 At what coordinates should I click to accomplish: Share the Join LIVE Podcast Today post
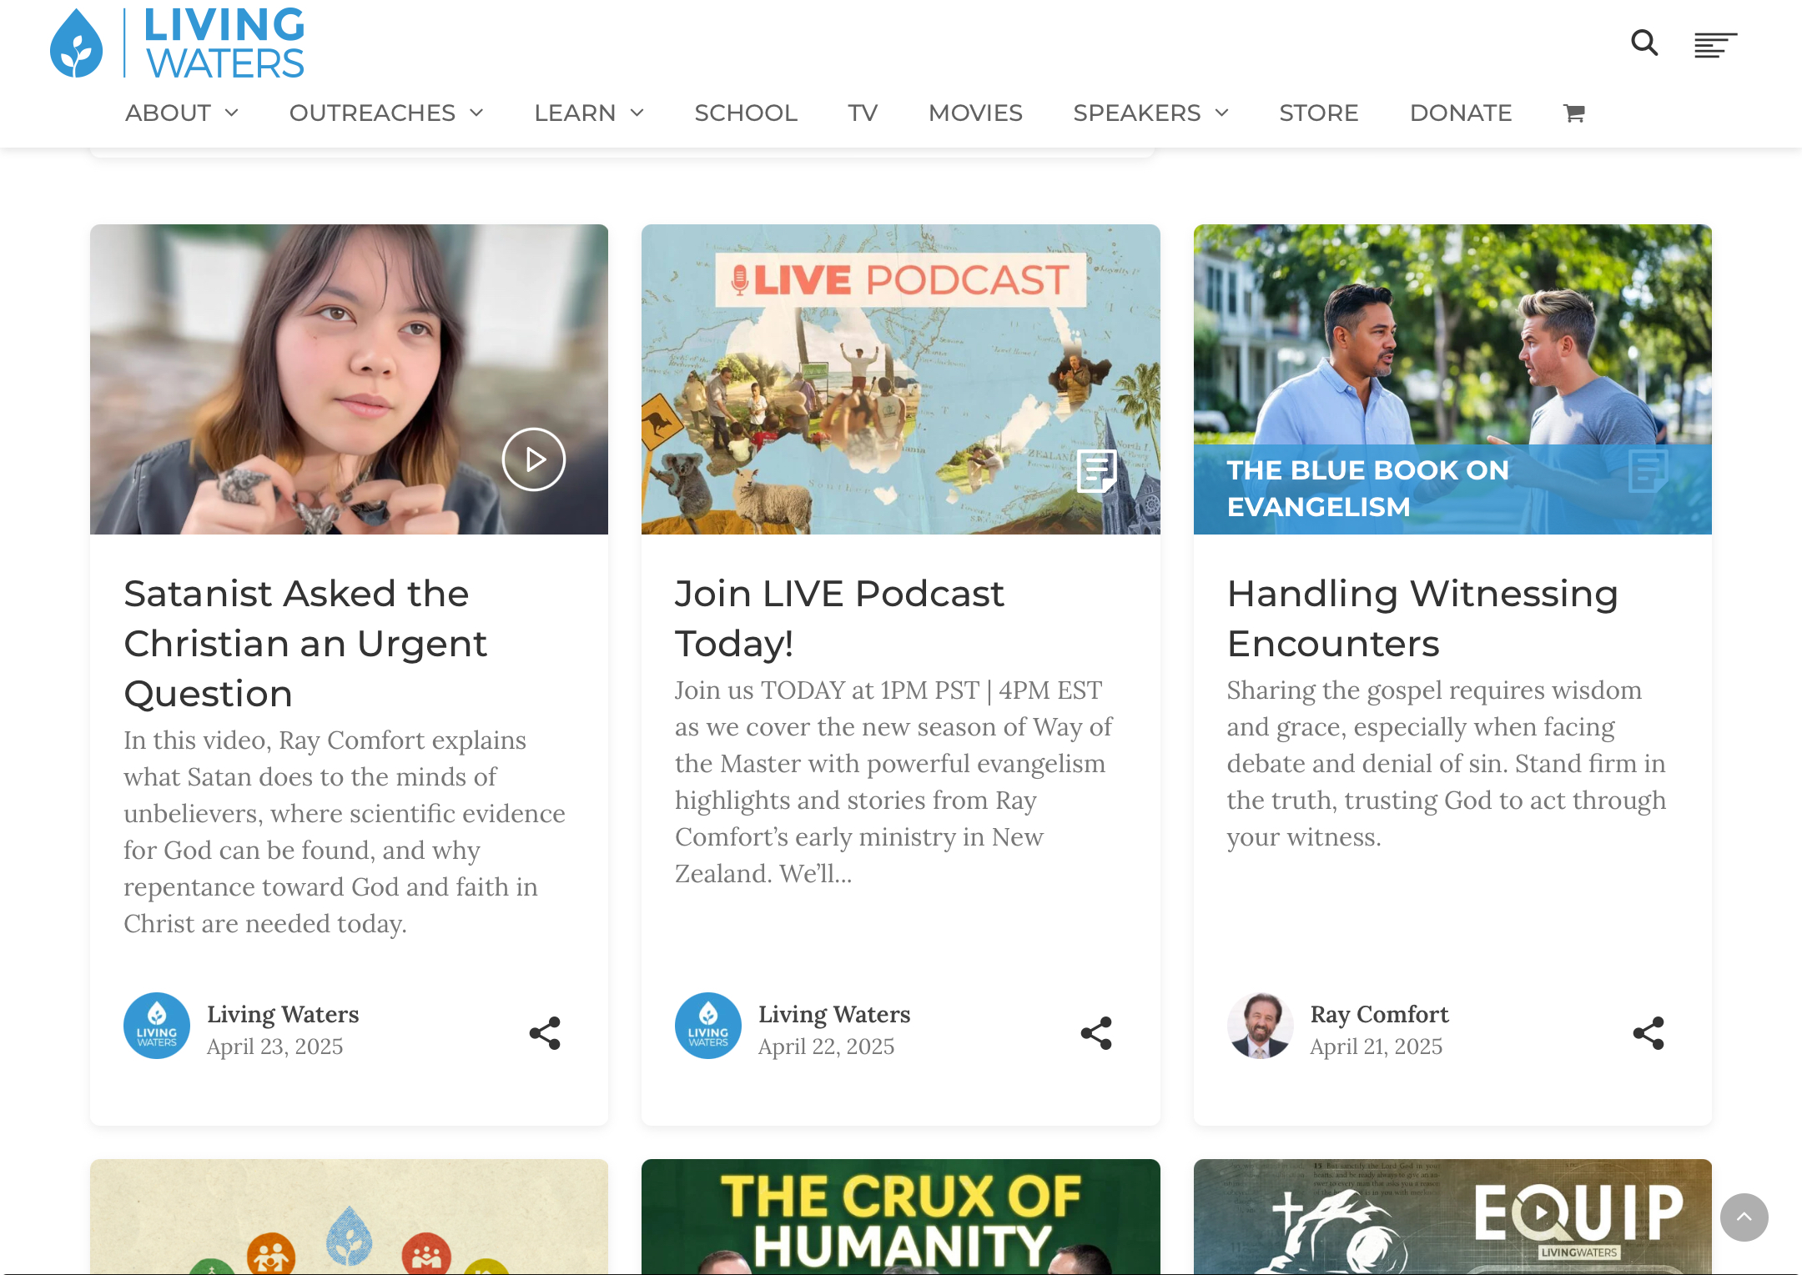(1096, 1033)
